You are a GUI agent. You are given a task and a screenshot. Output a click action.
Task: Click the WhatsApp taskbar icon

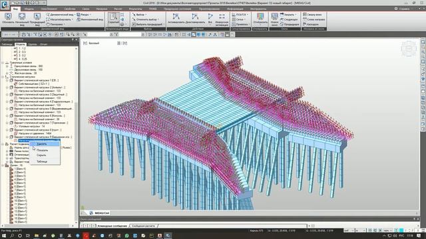[126, 236]
